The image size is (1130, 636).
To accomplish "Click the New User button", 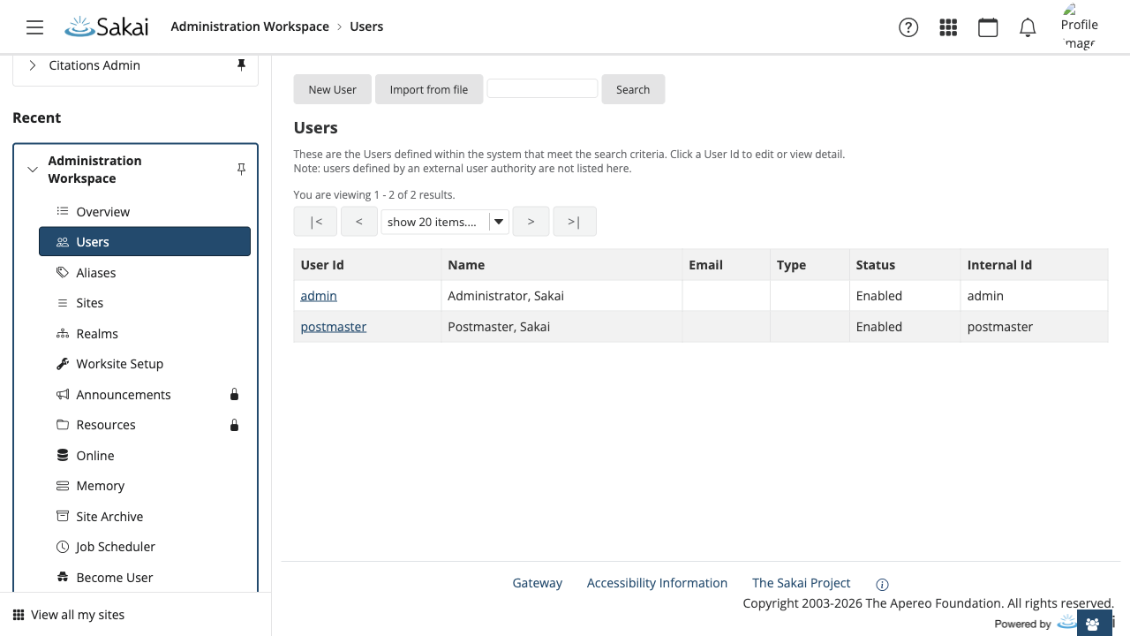I will click(x=333, y=89).
